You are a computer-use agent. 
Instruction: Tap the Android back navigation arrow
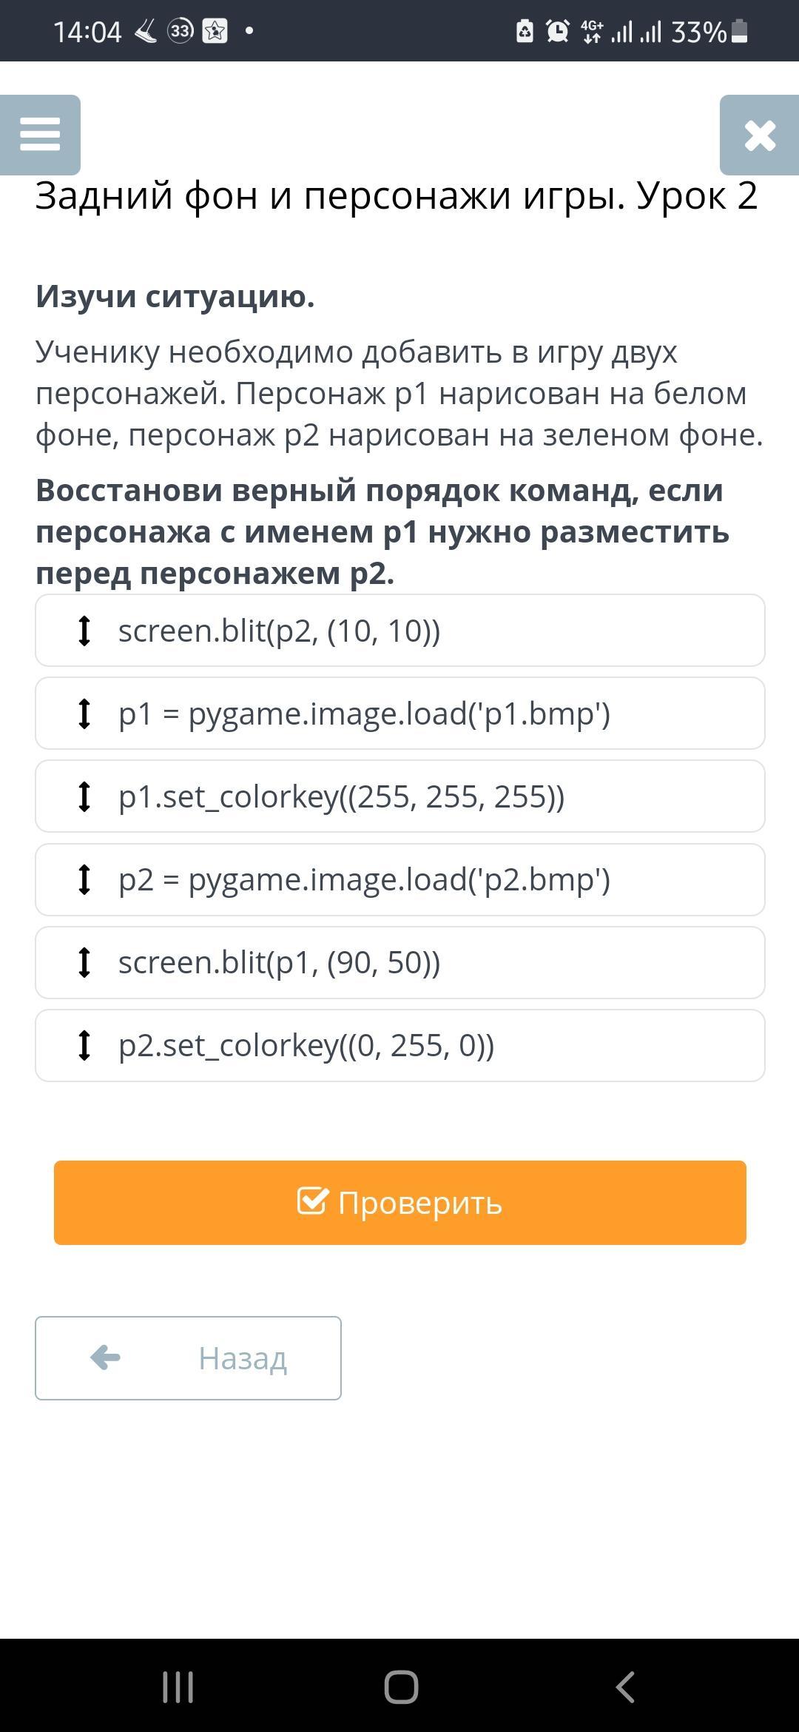tap(625, 1688)
